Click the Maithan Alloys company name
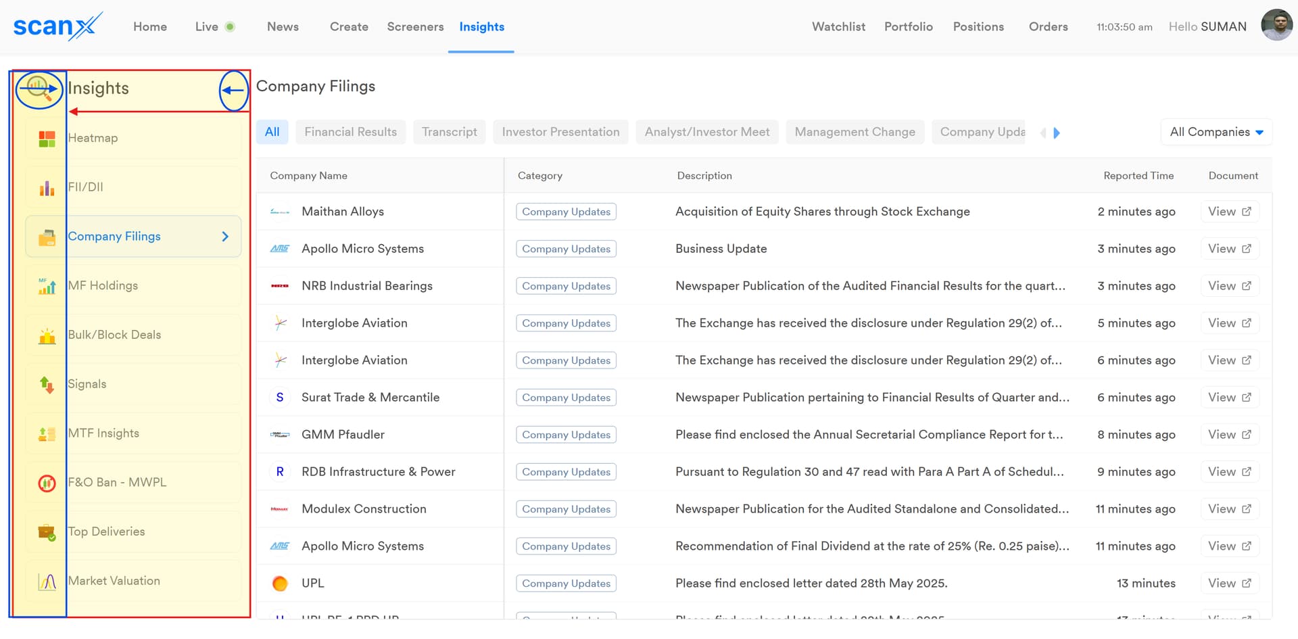This screenshot has width=1298, height=639. [x=343, y=212]
